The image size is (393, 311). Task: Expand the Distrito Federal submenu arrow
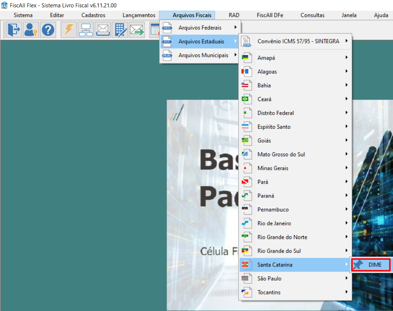(347, 112)
